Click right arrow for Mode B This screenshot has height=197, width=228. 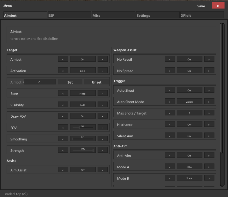(209, 178)
